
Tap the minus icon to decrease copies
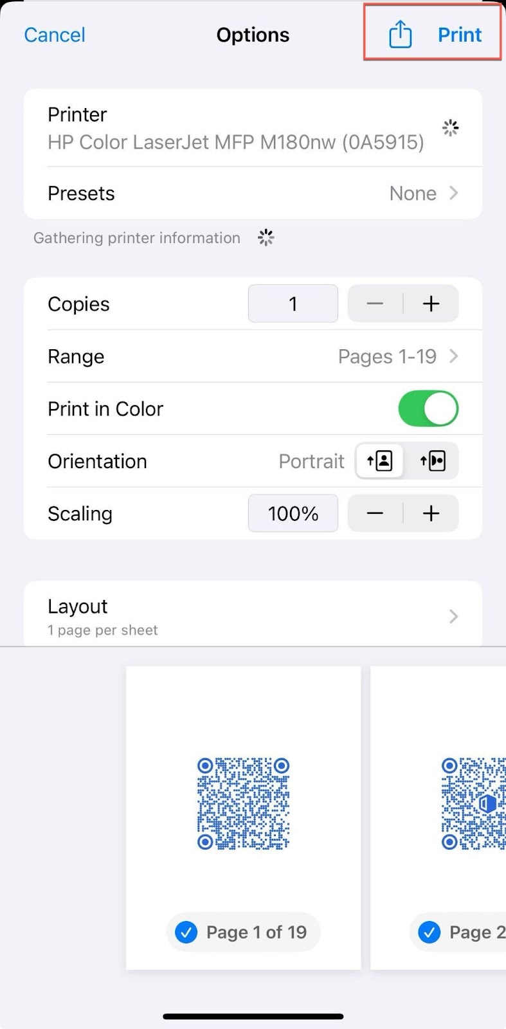click(x=375, y=304)
